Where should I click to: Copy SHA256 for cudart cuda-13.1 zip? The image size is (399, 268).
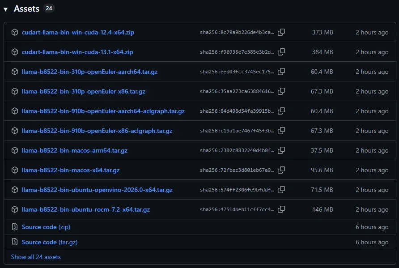281,52
